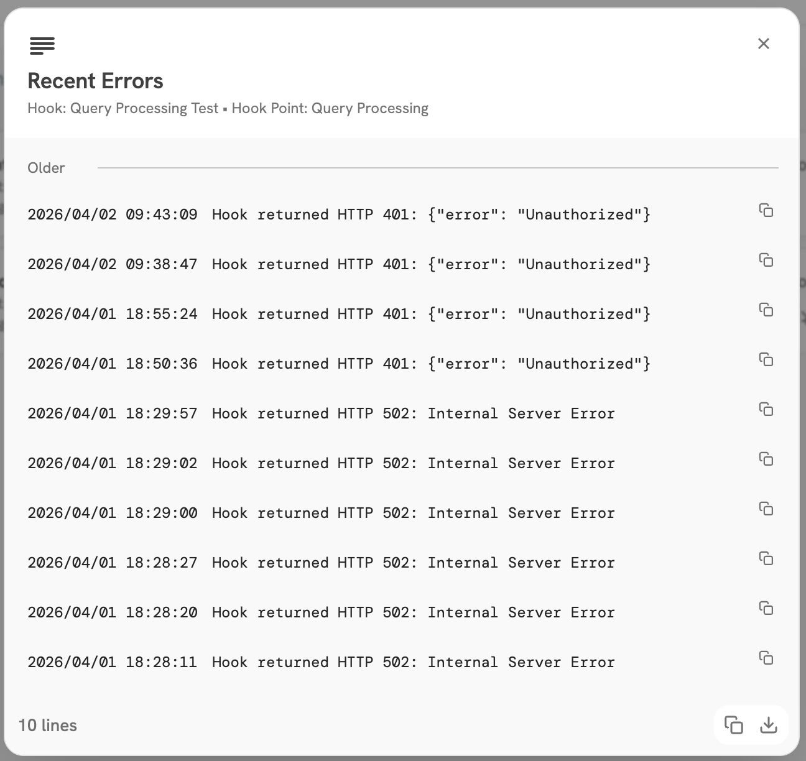Copy the 18:29:02 HTTP 502 error line
This screenshot has width=806, height=761.
766,459
